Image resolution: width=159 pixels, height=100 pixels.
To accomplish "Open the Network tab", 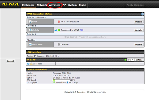I will 42,5.
